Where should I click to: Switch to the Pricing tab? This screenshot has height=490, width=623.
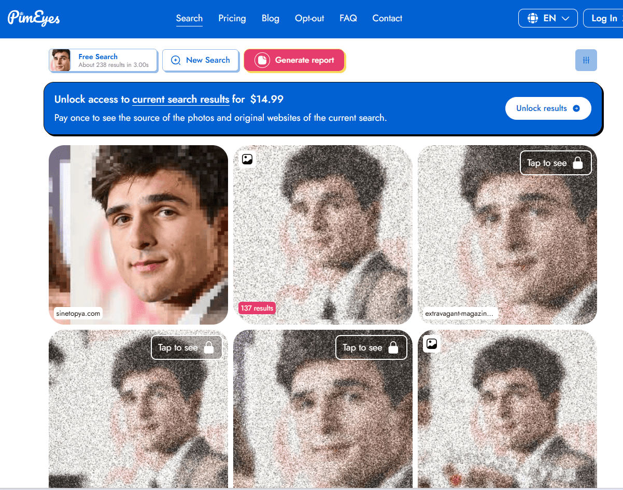point(232,18)
